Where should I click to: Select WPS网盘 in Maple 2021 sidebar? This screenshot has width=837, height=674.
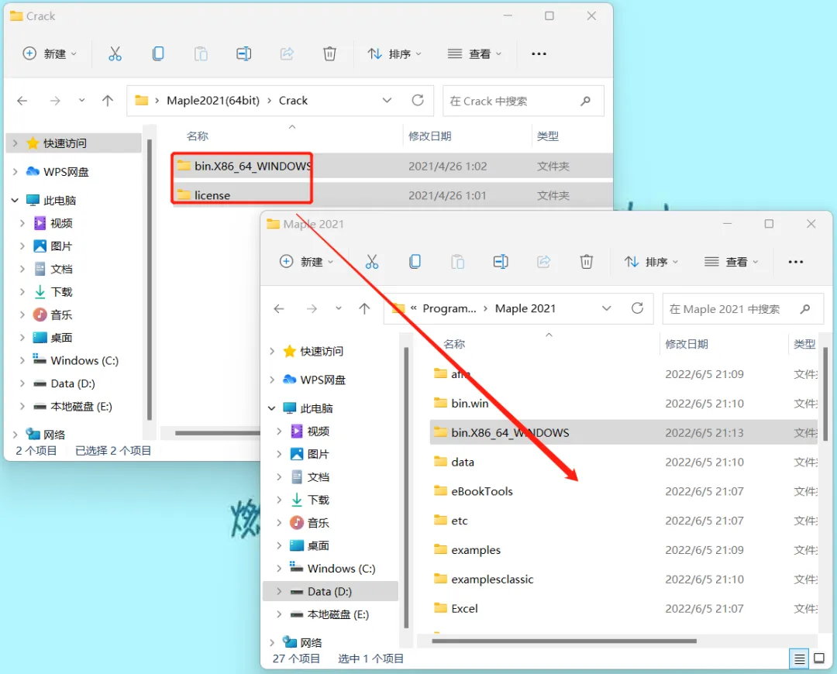323,380
